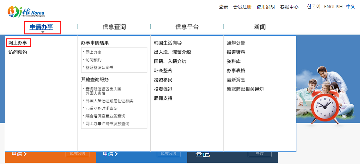This screenshot has height=164, width=360.
Task: Click the 登录 link
Action: point(223,7)
